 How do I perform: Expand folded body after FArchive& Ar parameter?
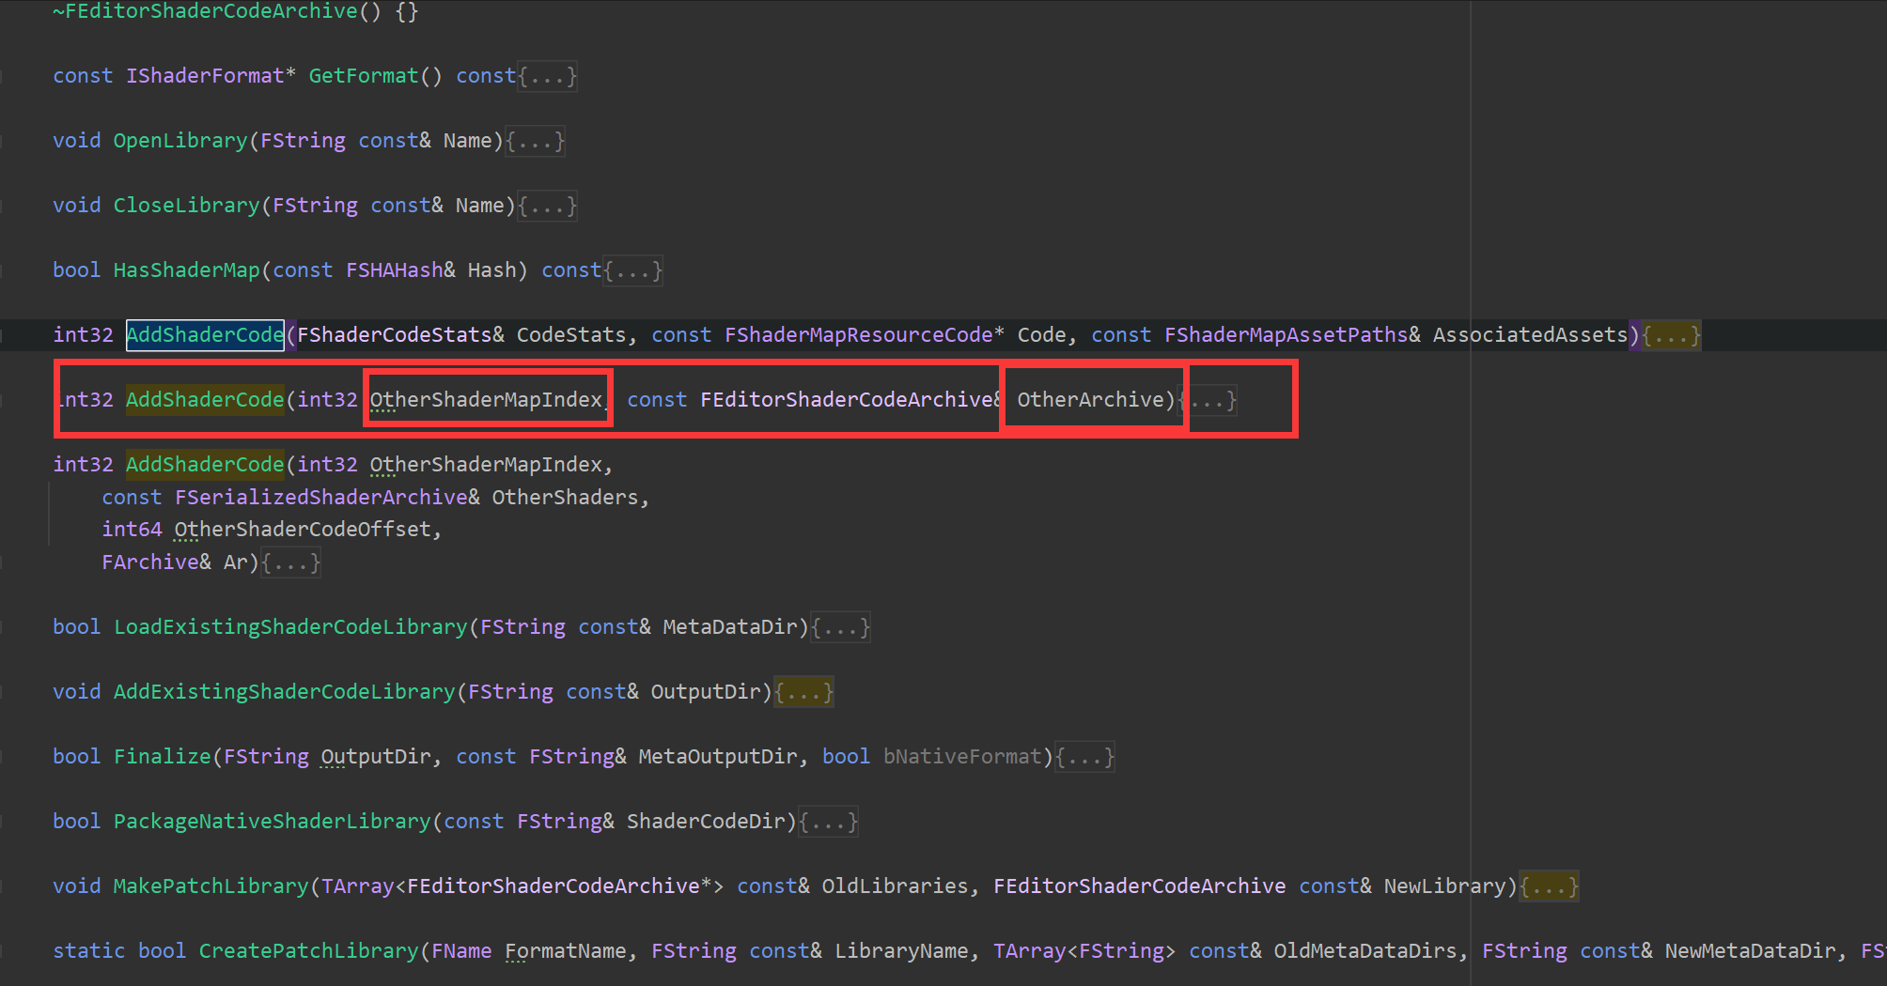pyautogui.click(x=290, y=562)
